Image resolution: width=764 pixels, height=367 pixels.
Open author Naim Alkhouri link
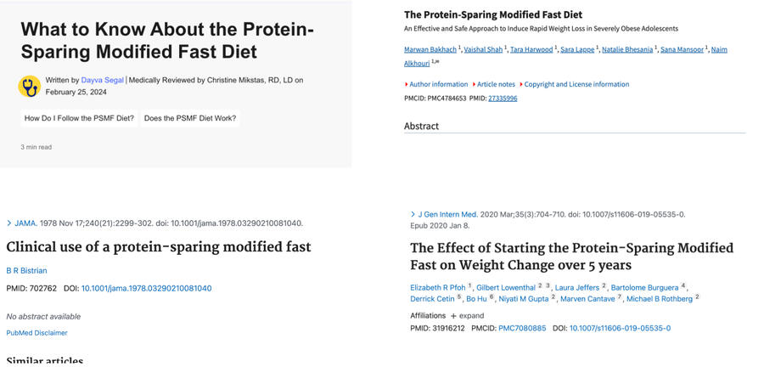[416, 62]
